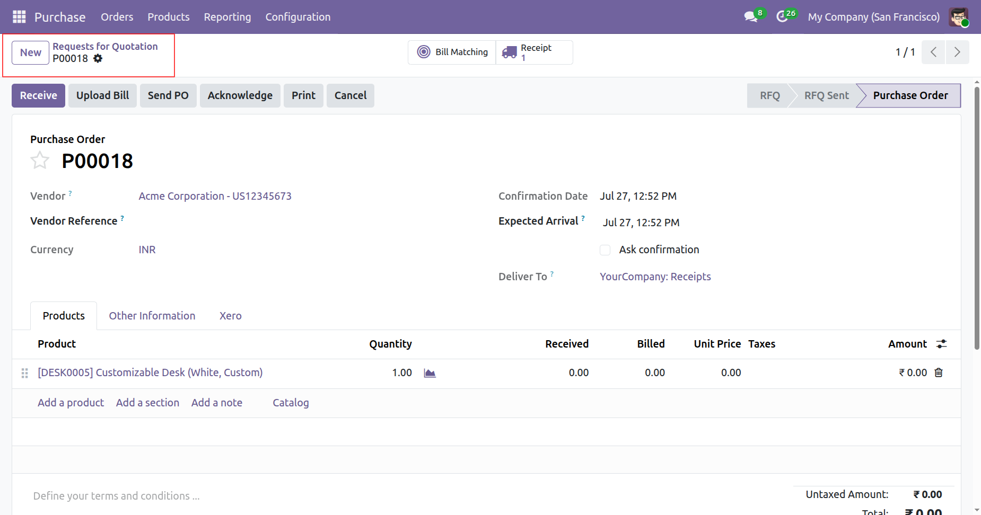Open the Configuration menu

click(298, 17)
